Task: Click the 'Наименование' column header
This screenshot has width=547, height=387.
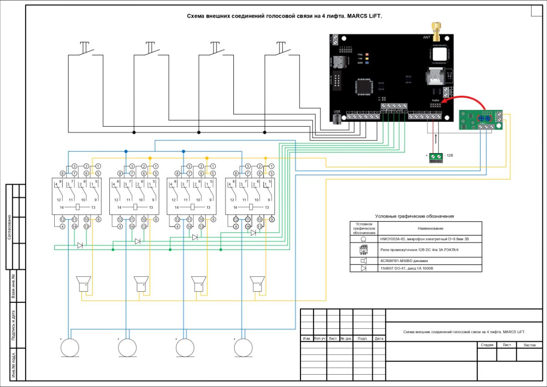Action: [429, 228]
